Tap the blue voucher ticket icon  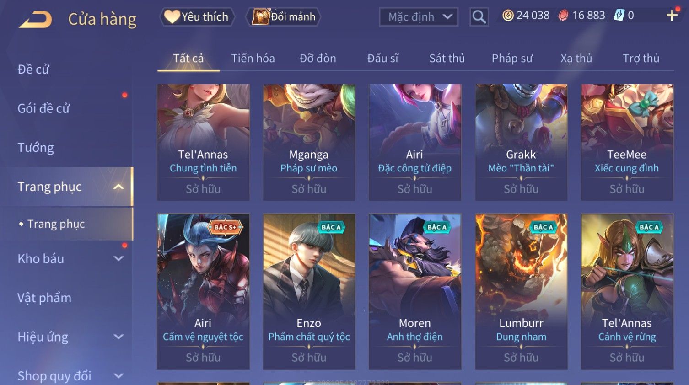(x=619, y=15)
